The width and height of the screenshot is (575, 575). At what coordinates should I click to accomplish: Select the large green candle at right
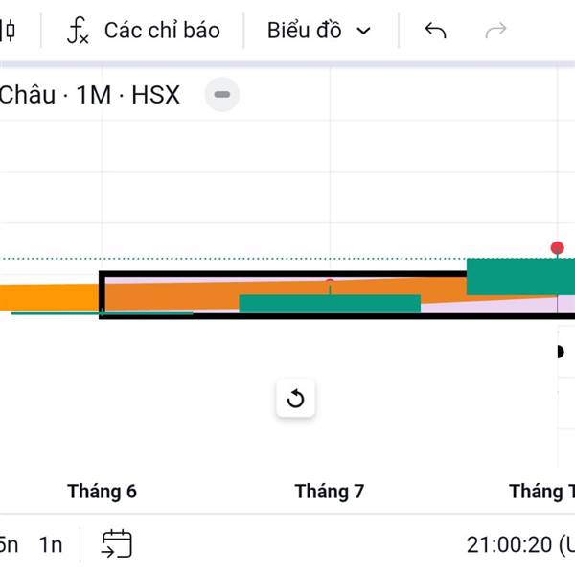(520, 277)
